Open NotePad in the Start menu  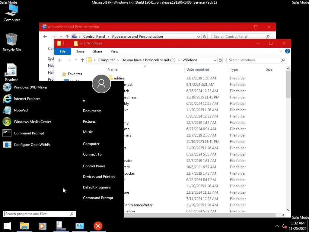click(x=15, y=110)
